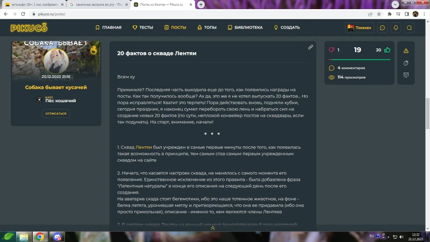Open the tab search dropdown
The width and height of the screenshot is (430, 242).
(395, 4)
